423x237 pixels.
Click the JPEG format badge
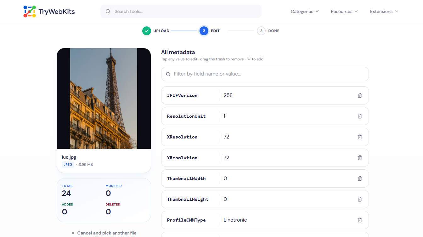[68, 165]
